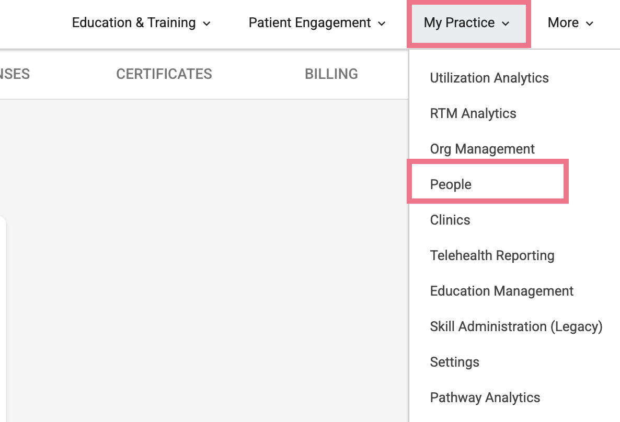
Task: Collapse the My Practice dropdown
Action: click(x=468, y=23)
